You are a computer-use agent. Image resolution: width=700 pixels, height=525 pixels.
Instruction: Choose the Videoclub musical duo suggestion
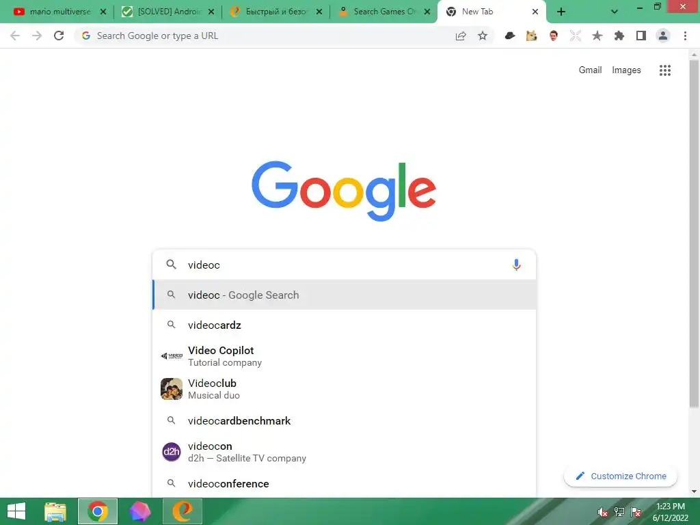coord(345,389)
